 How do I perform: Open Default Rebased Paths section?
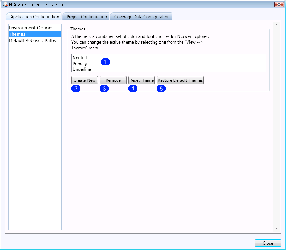coord(35,40)
